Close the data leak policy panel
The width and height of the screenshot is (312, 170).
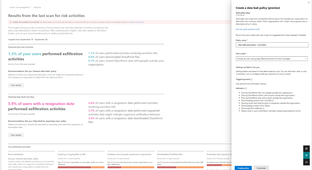coord(309,2)
